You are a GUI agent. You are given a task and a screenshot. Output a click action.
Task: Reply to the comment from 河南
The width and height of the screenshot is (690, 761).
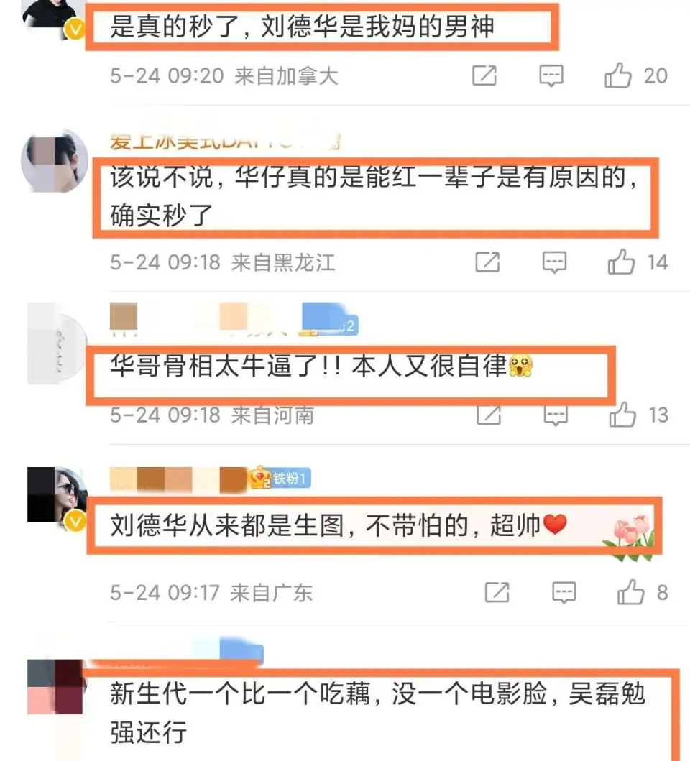coord(556,415)
